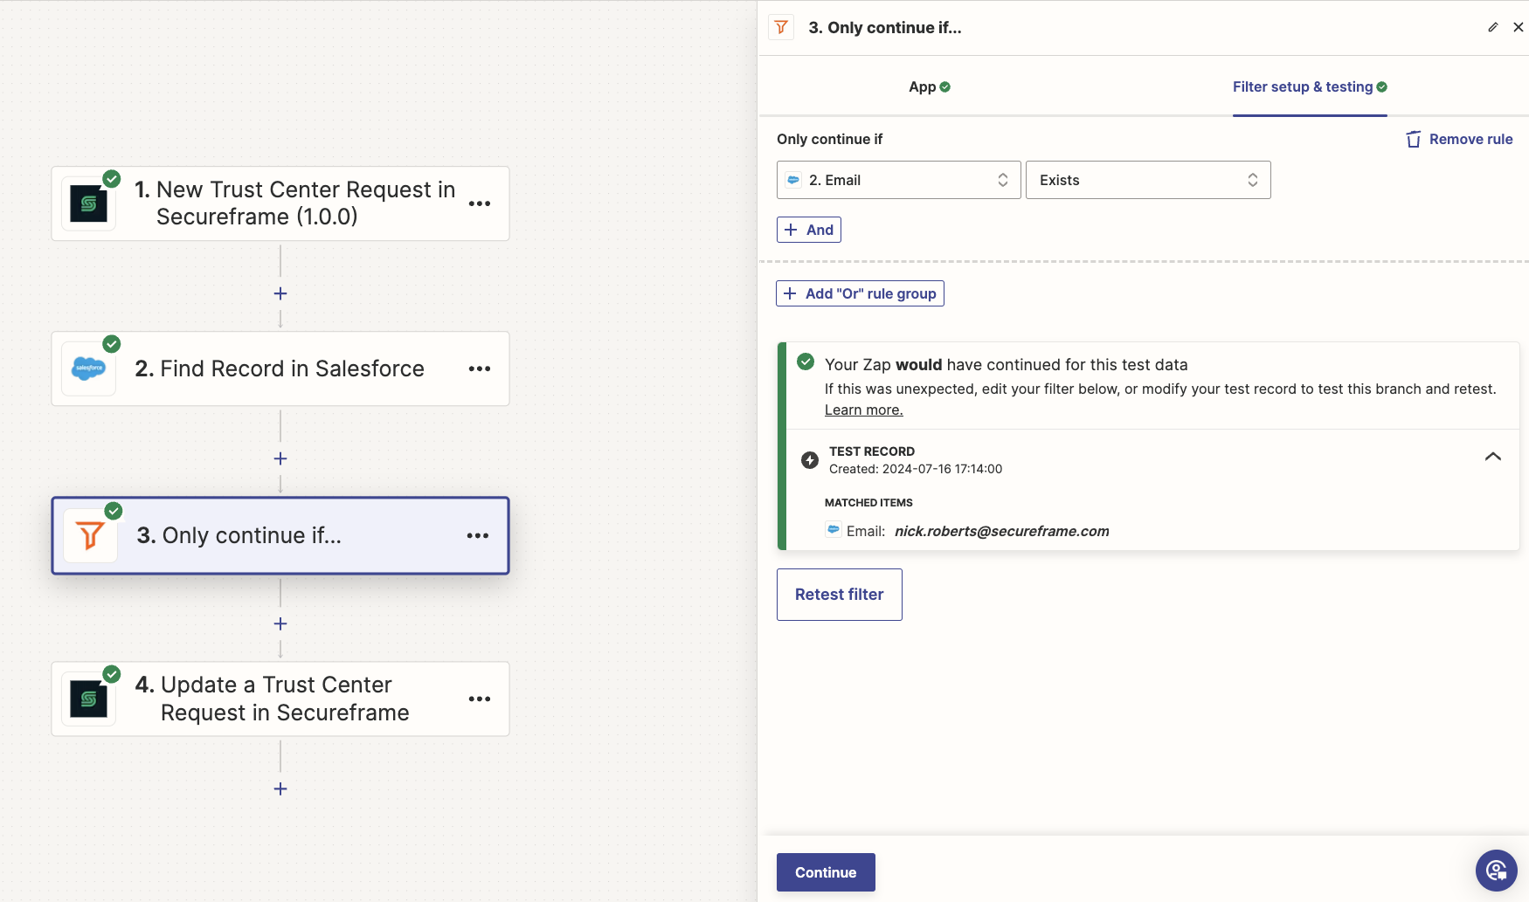Click the Secureframe icon on step 4
Image resolution: width=1529 pixels, height=902 pixels.
pos(88,699)
